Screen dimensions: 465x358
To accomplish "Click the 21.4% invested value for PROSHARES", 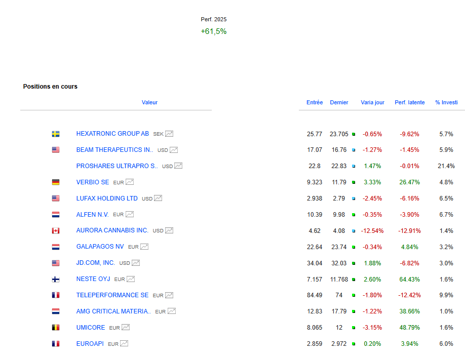I will (446, 166).
